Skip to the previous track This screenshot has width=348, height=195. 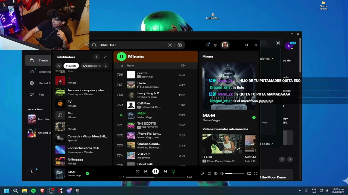[x=146, y=171]
